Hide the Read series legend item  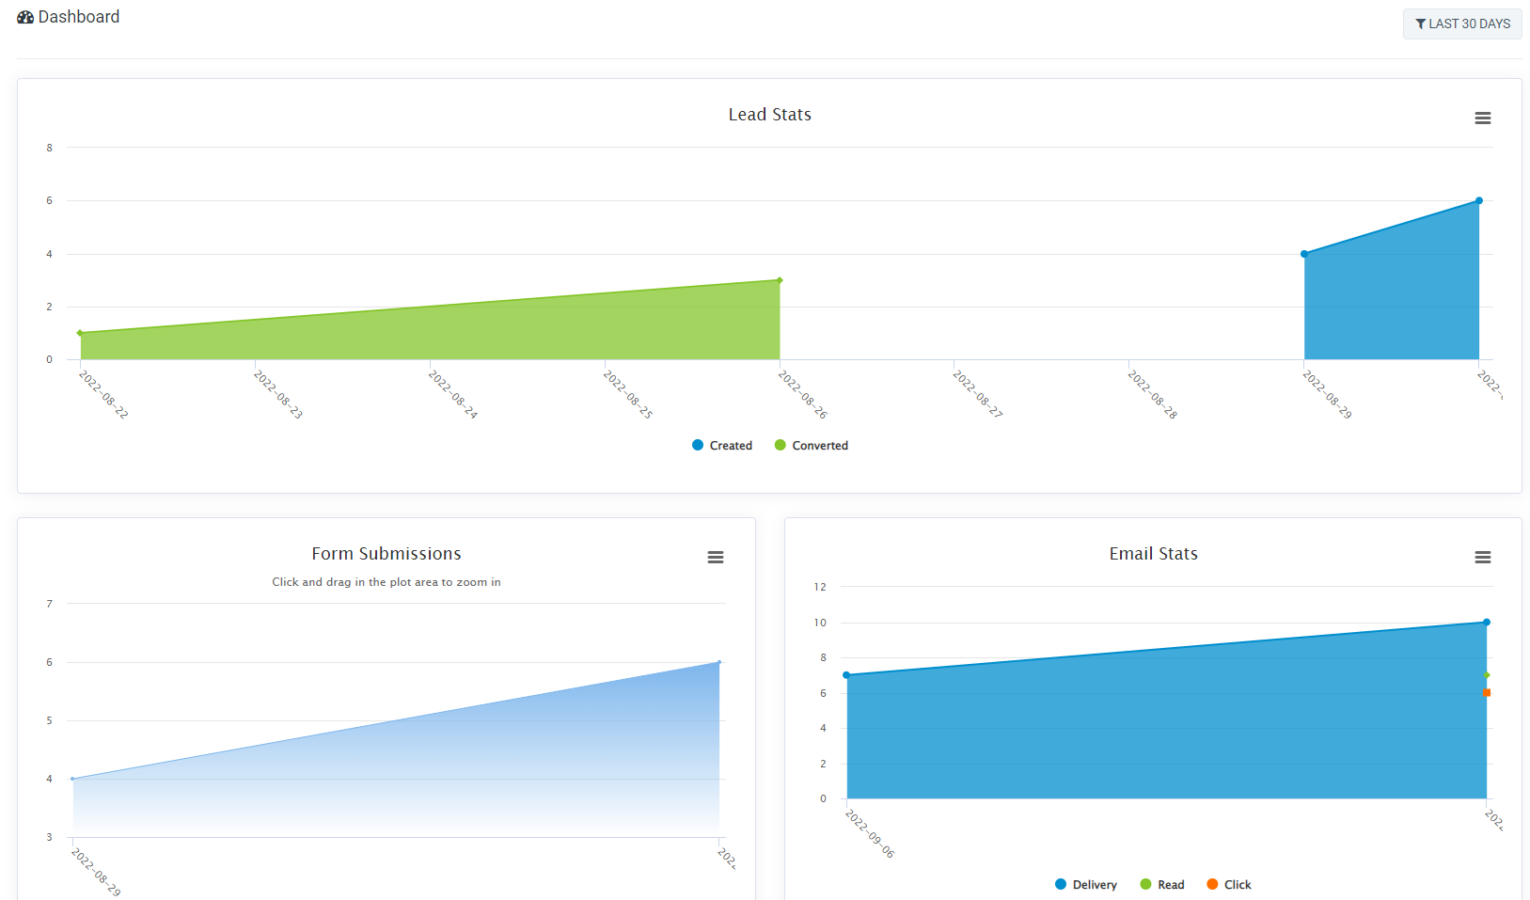(1162, 885)
